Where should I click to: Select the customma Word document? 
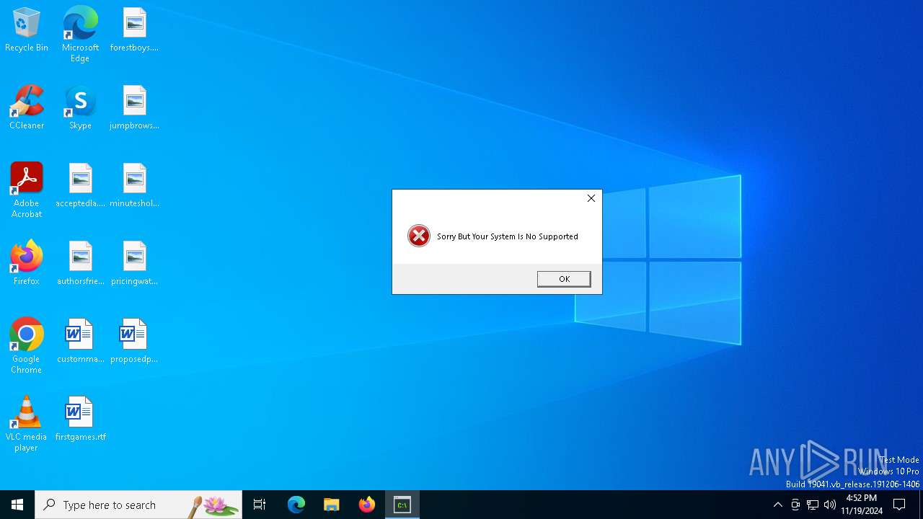point(80,341)
